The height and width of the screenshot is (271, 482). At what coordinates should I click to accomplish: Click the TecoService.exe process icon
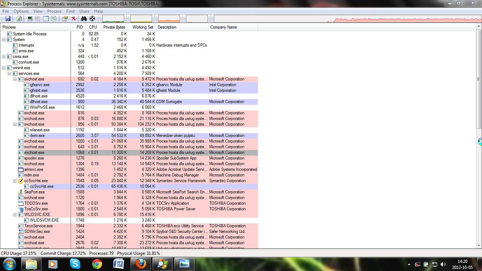21,226
